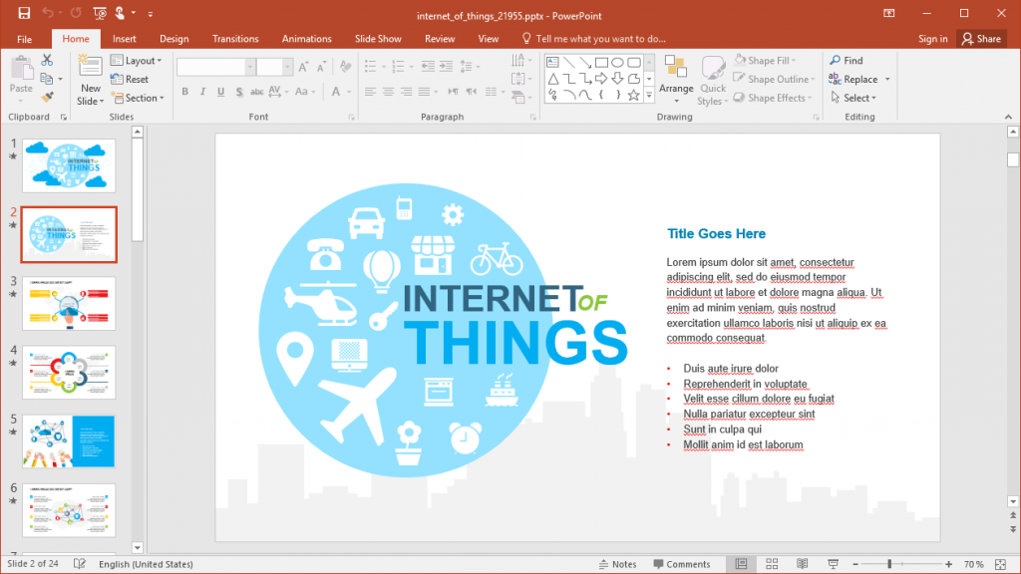Open the Layout dropdown

coord(137,60)
